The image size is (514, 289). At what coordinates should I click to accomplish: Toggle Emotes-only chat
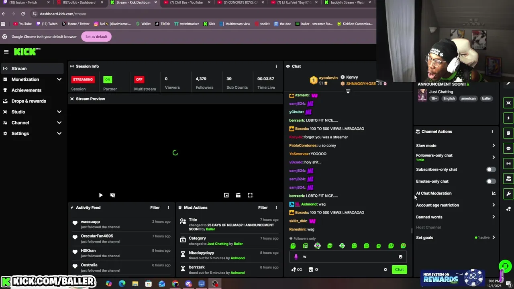pyautogui.click(x=491, y=181)
